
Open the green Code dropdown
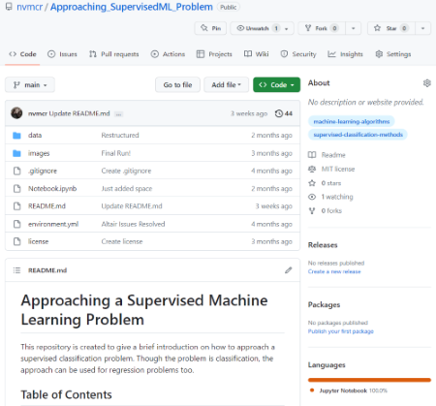pyautogui.click(x=276, y=85)
